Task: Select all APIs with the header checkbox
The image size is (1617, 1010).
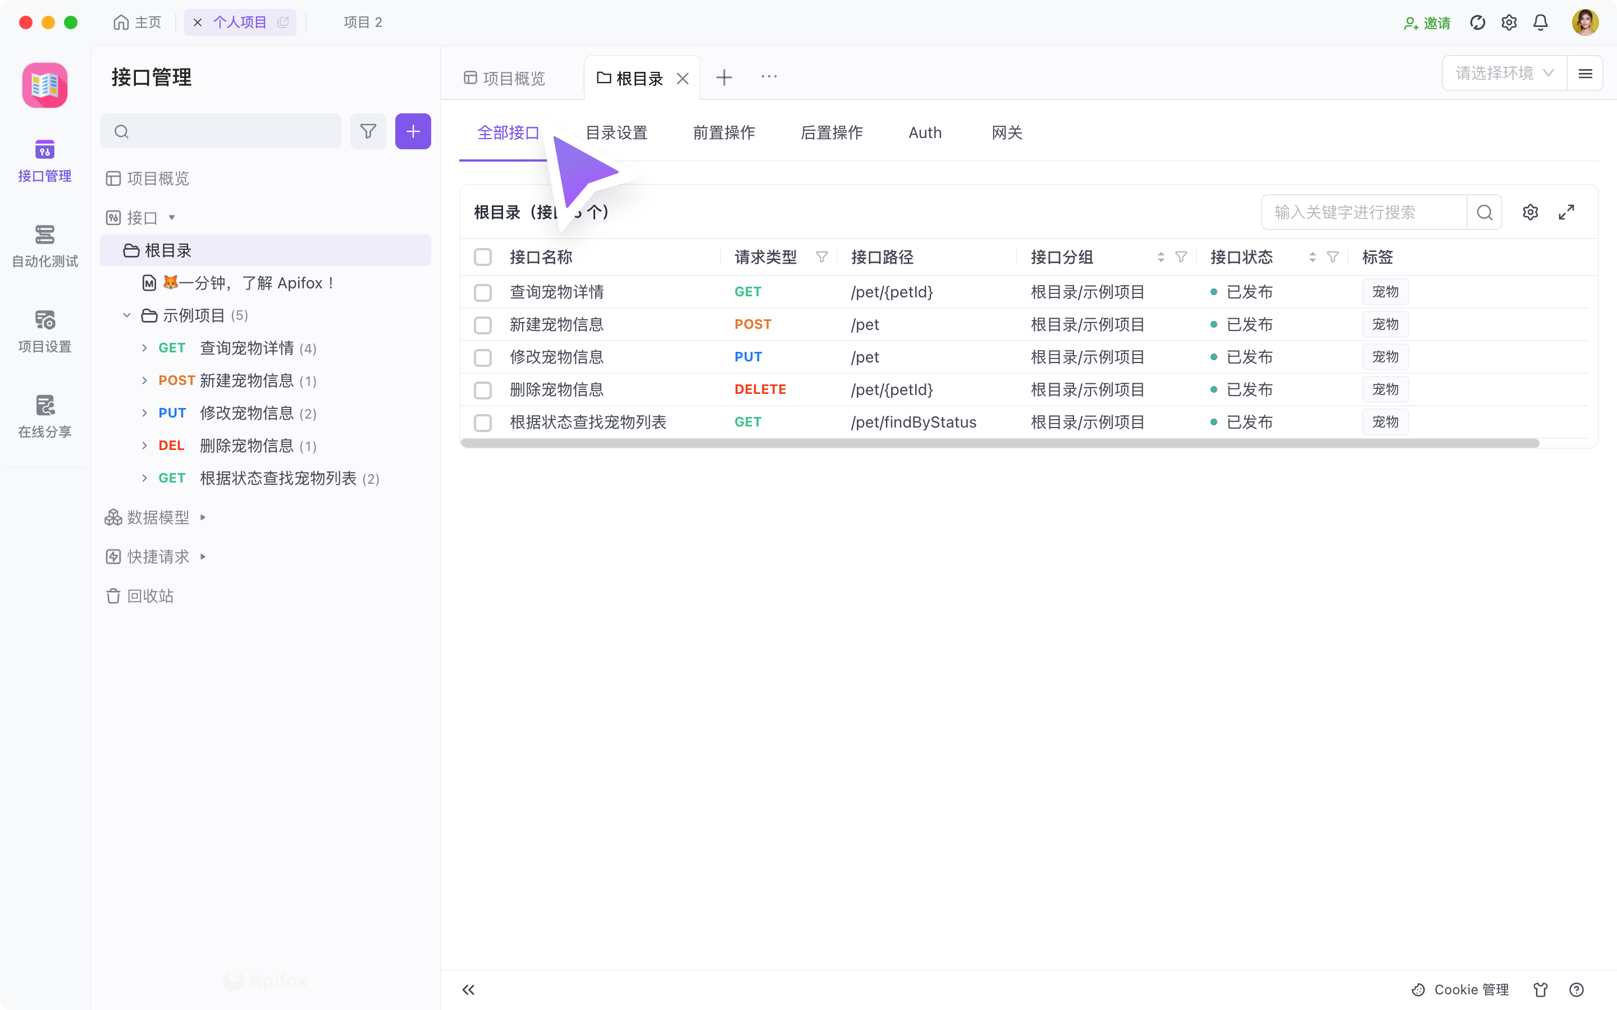Action: point(483,256)
